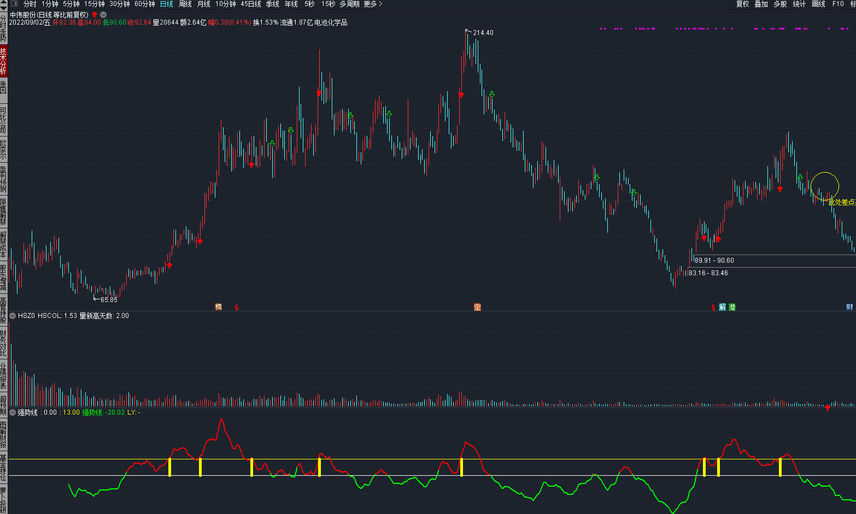Open the 解禁成本 sidebar tab
This screenshot has height=514, width=856.
tap(3, 244)
